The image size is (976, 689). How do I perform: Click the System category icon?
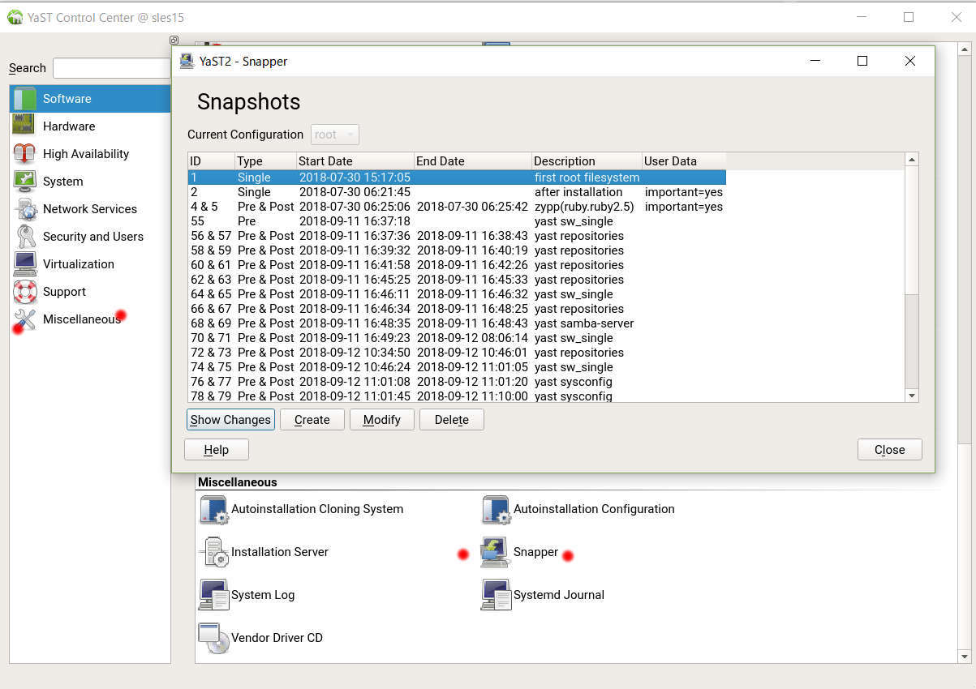24,181
